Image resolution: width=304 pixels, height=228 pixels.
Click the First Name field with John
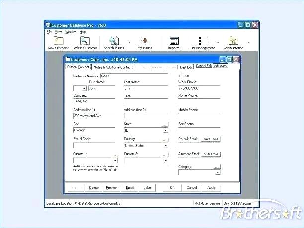[102, 88]
